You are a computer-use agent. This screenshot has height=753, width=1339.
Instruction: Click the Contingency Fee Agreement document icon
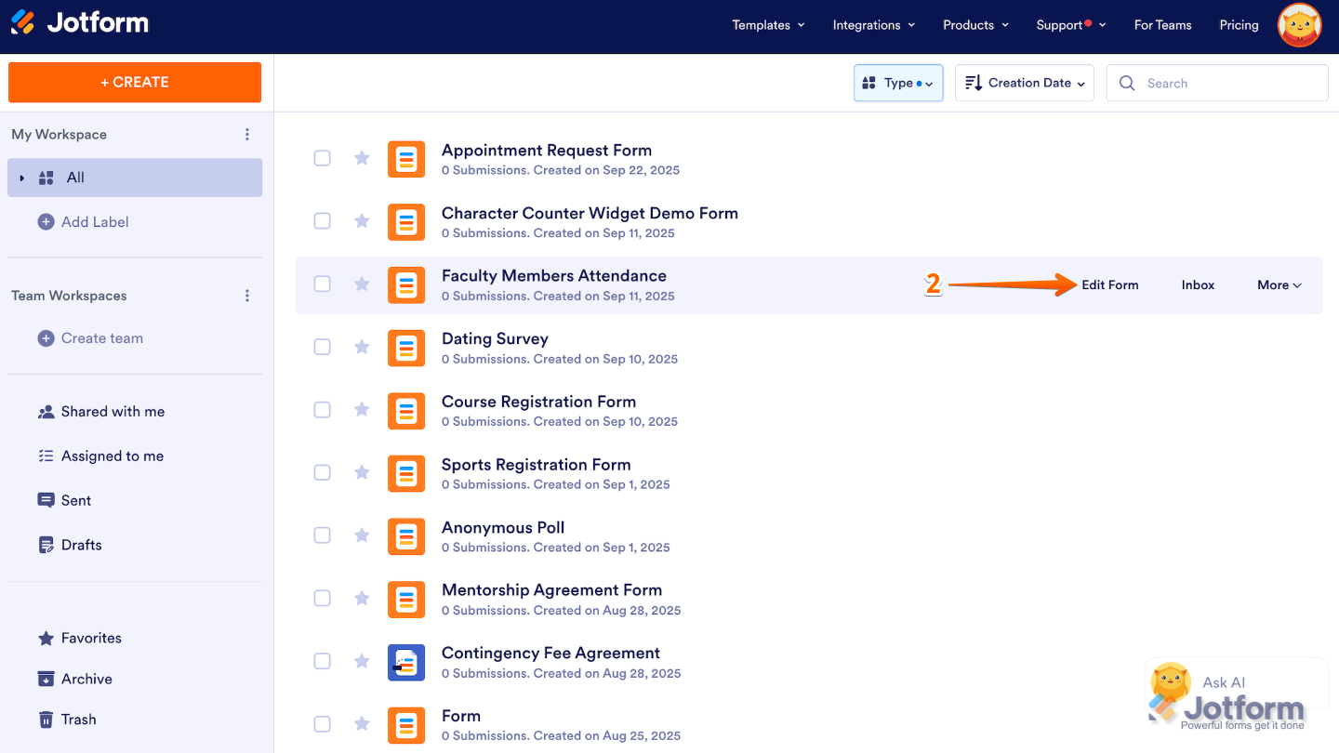pyautogui.click(x=406, y=662)
